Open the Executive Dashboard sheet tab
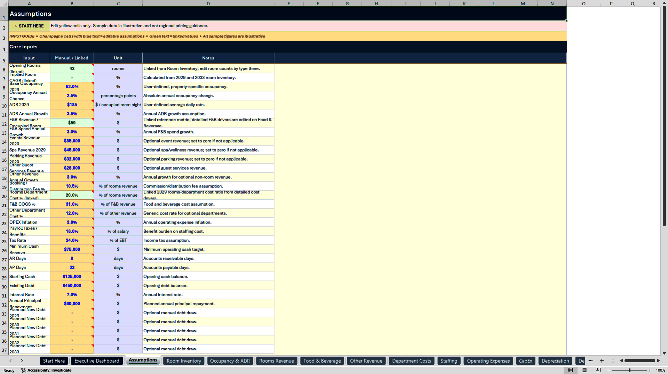 [97, 361]
